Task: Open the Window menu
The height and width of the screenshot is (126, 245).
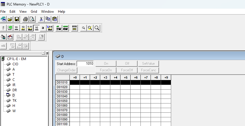Action: [x=47, y=12]
